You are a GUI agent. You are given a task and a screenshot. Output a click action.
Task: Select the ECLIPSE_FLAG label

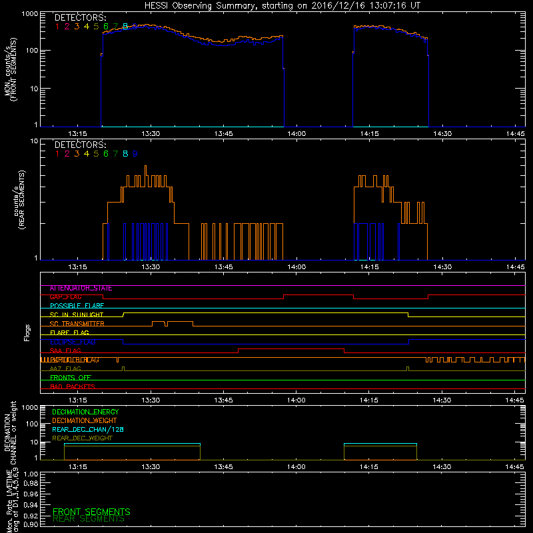(73, 342)
